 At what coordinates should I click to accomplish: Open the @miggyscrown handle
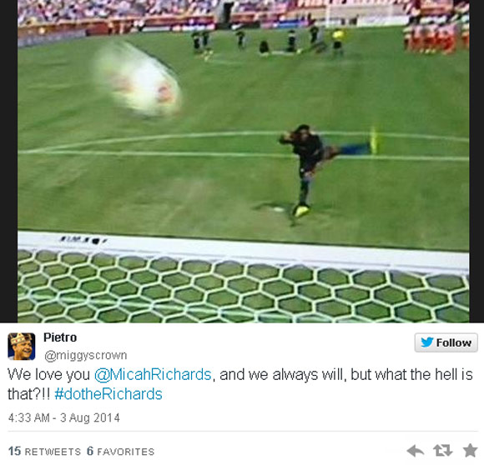coord(85,355)
